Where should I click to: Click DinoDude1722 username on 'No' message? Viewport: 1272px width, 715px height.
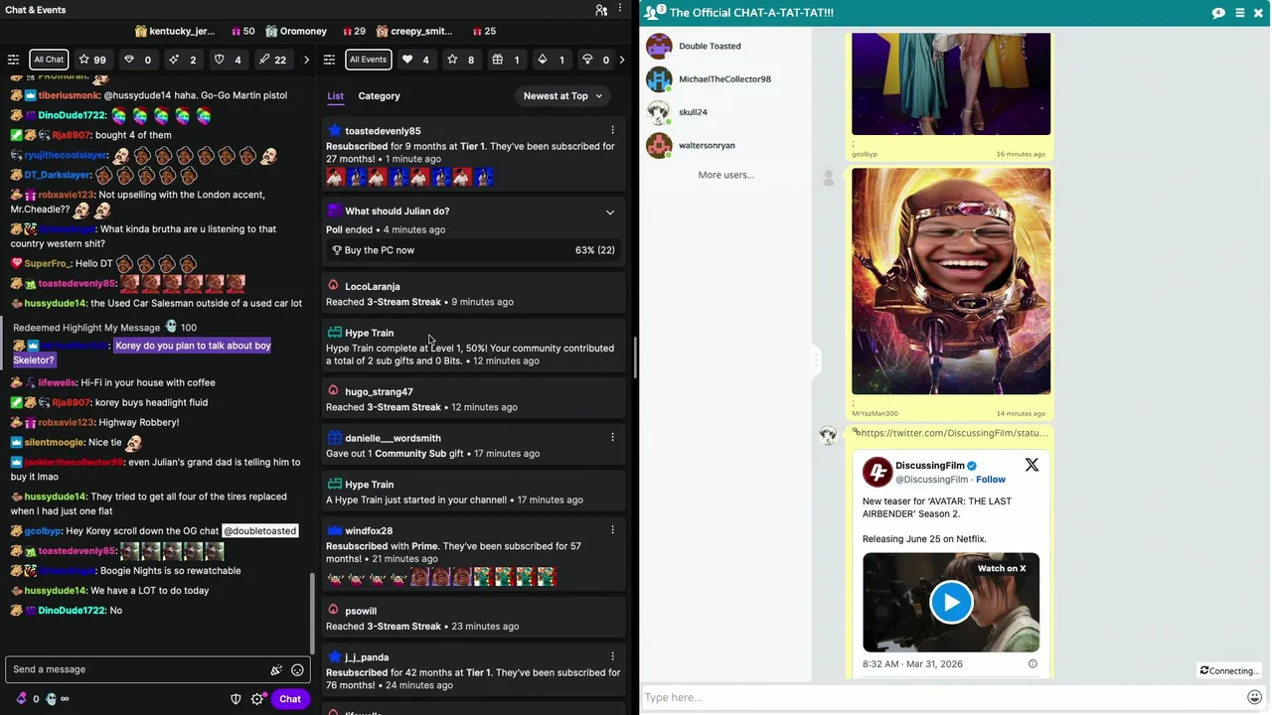[72, 611]
